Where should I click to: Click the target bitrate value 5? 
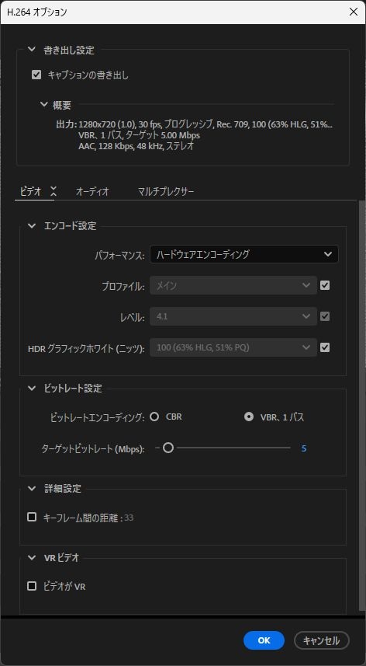[x=304, y=448]
